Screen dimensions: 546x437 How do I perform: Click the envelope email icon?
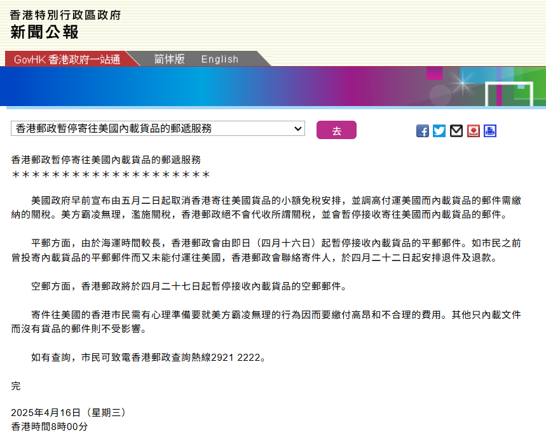(456, 131)
